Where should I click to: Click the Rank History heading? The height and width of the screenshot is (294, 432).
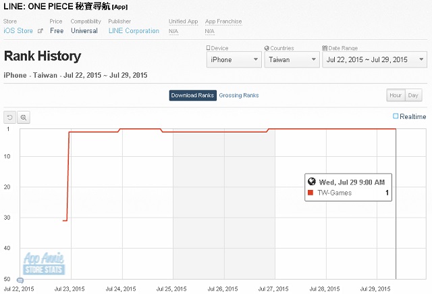pyautogui.click(x=43, y=56)
